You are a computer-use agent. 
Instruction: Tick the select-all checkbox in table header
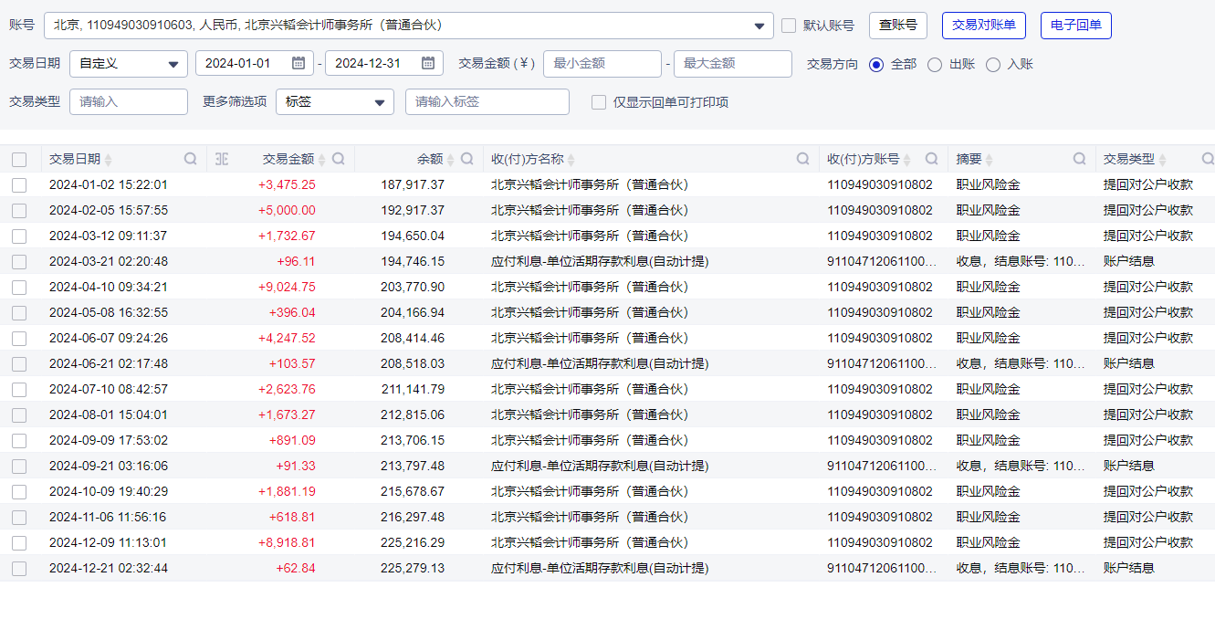pyautogui.click(x=19, y=160)
